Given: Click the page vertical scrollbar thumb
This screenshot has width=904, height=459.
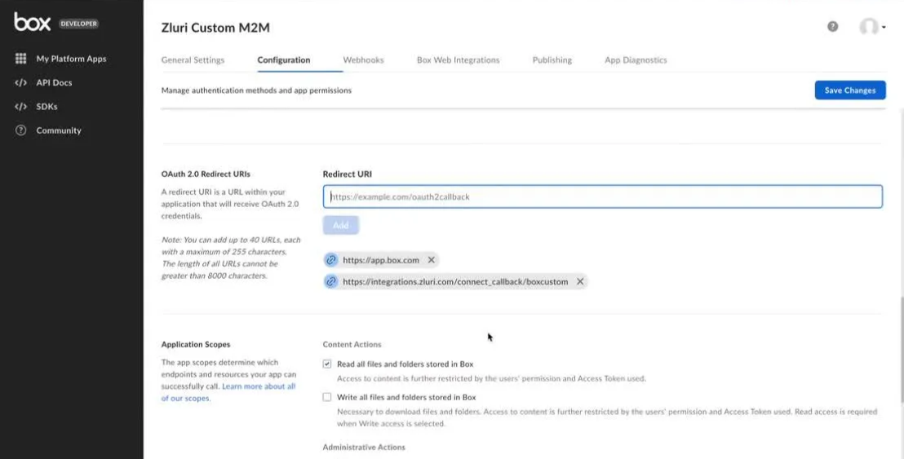Looking at the screenshot, I should pyautogui.click(x=901, y=350).
